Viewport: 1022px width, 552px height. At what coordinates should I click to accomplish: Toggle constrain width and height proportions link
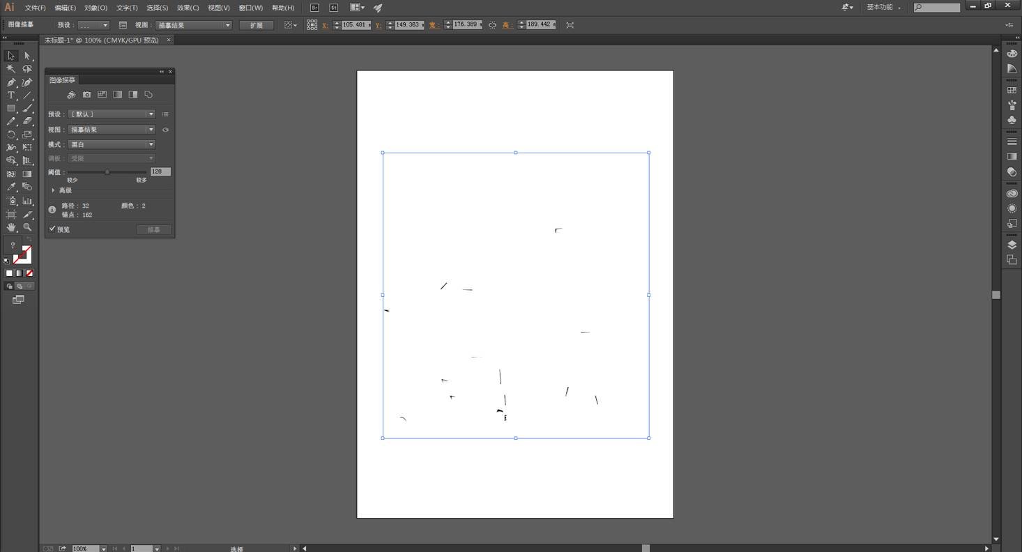tap(492, 25)
